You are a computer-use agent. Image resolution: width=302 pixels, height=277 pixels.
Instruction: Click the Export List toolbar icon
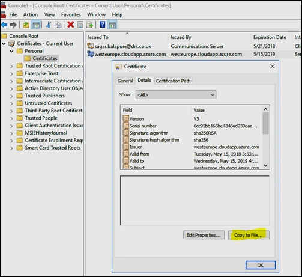pyautogui.click(x=89, y=25)
